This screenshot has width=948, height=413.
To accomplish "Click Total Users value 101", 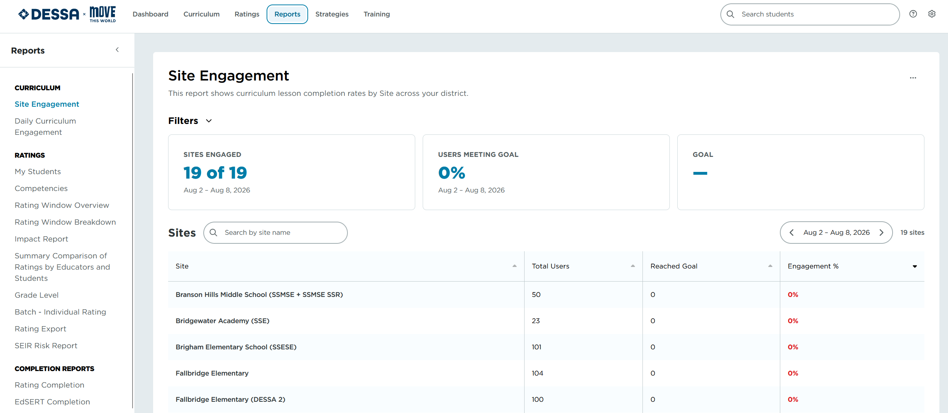I will pyautogui.click(x=537, y=347).
